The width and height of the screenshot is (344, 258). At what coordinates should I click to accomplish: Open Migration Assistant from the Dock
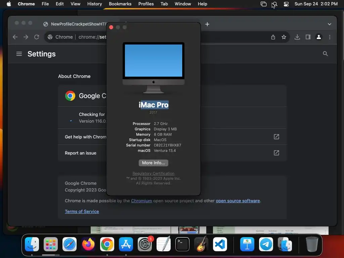coord(285,244)
